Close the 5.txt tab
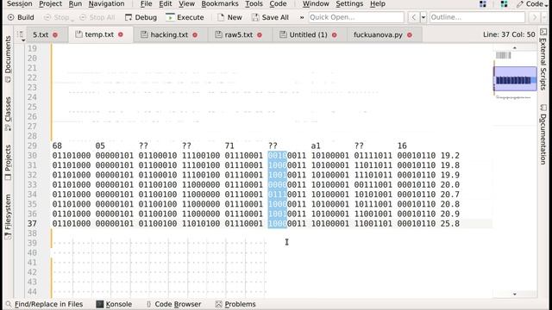 pyautogui.click(x=55, y=34)
